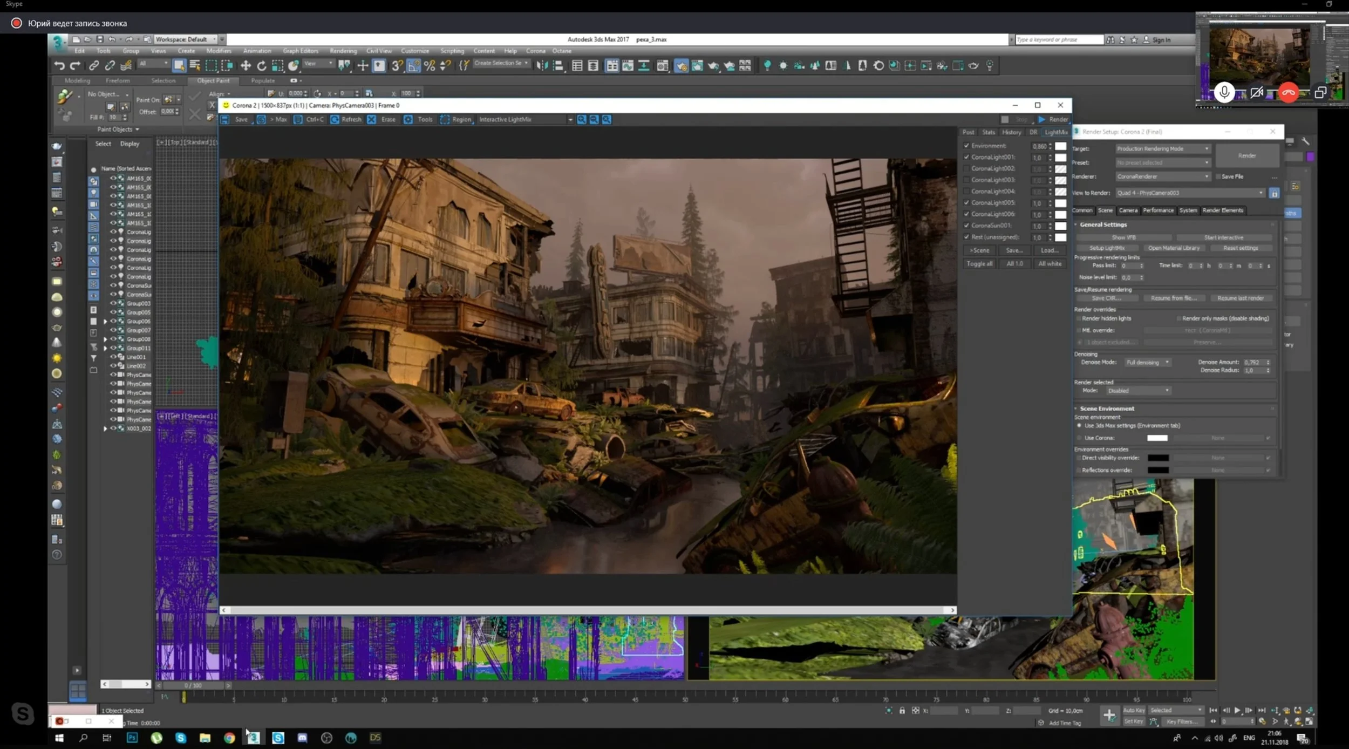The image size is (1349, 749).
Task: Click the Environment light color swatch
Action: click(x=1060, y=146)
